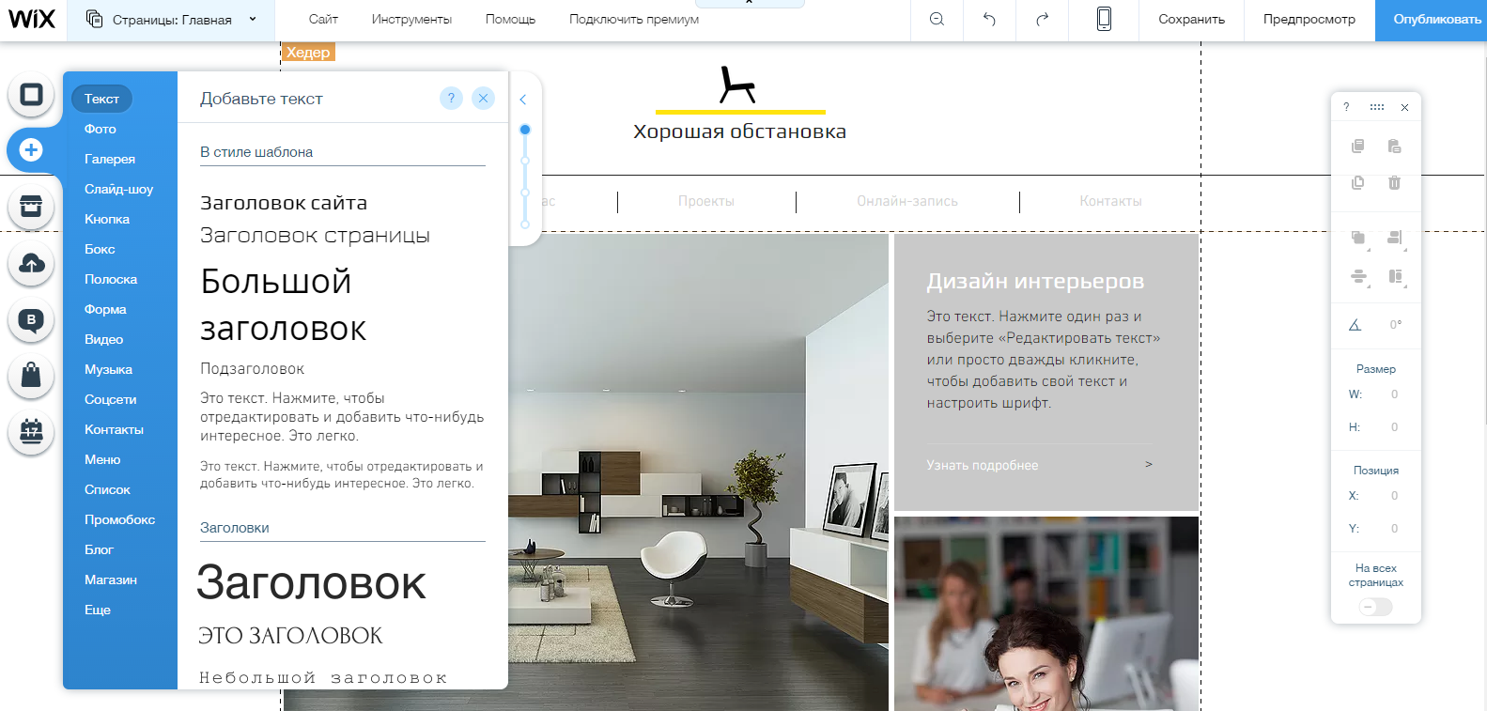Viewport: 1487px width, 711px height.
Task: Select the Текст category
Action: [x=101, y=99]
